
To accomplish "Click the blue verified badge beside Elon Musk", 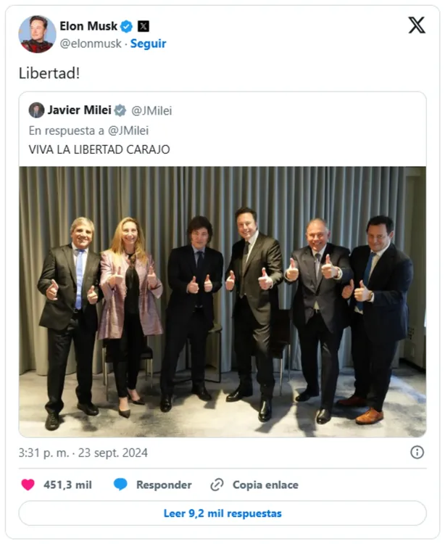I will click(x=127, y=26).
